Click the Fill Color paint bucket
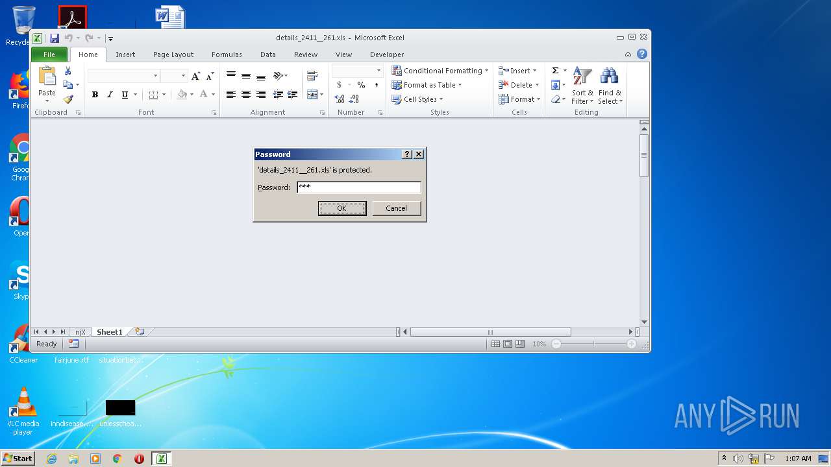This screenshot has width=831, height=467. click(182, 95)
